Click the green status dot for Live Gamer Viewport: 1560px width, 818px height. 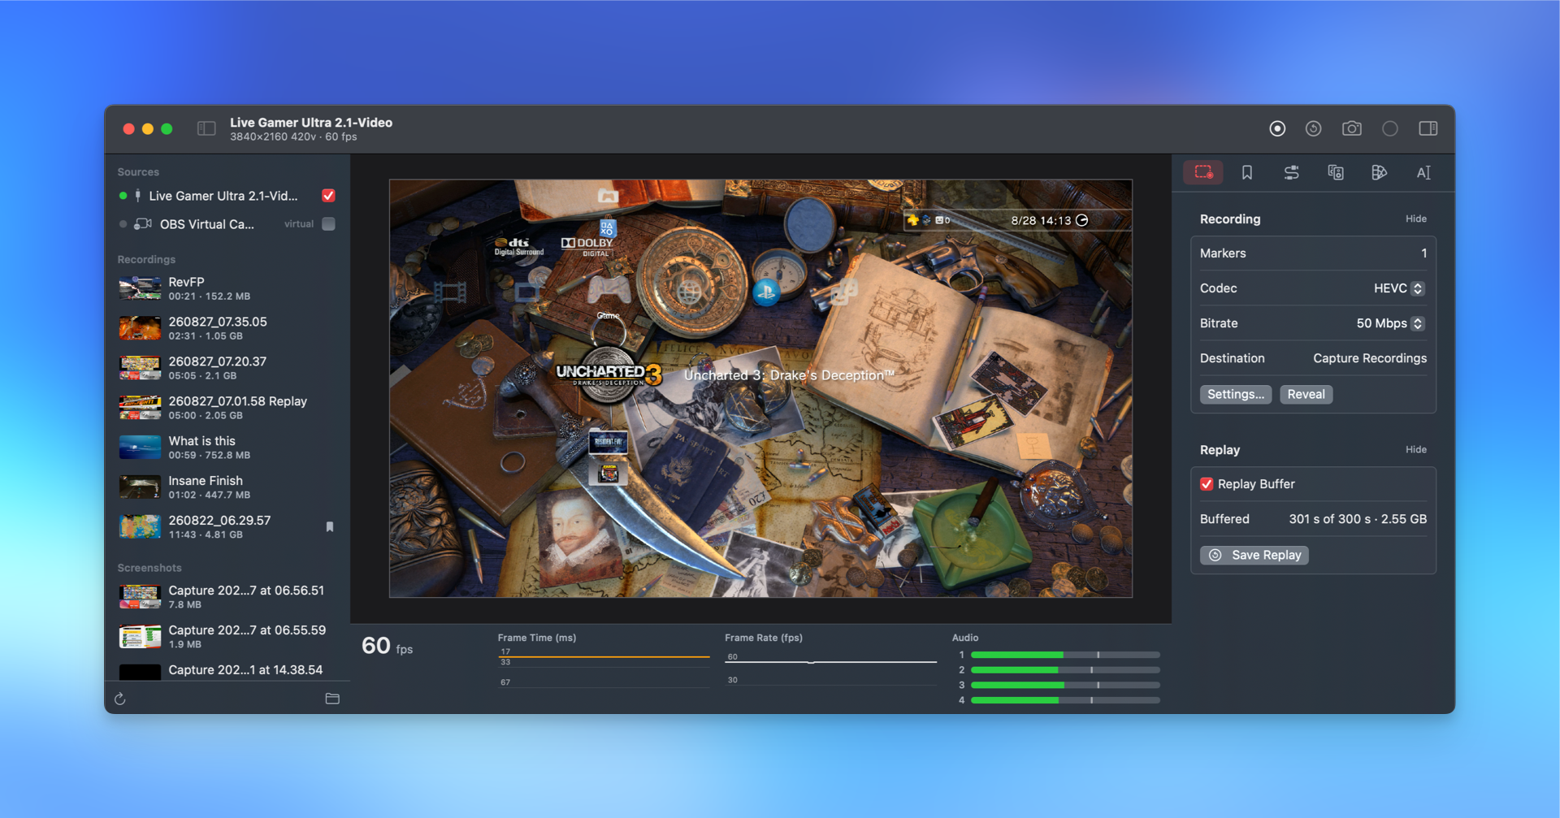click(123, 196)
